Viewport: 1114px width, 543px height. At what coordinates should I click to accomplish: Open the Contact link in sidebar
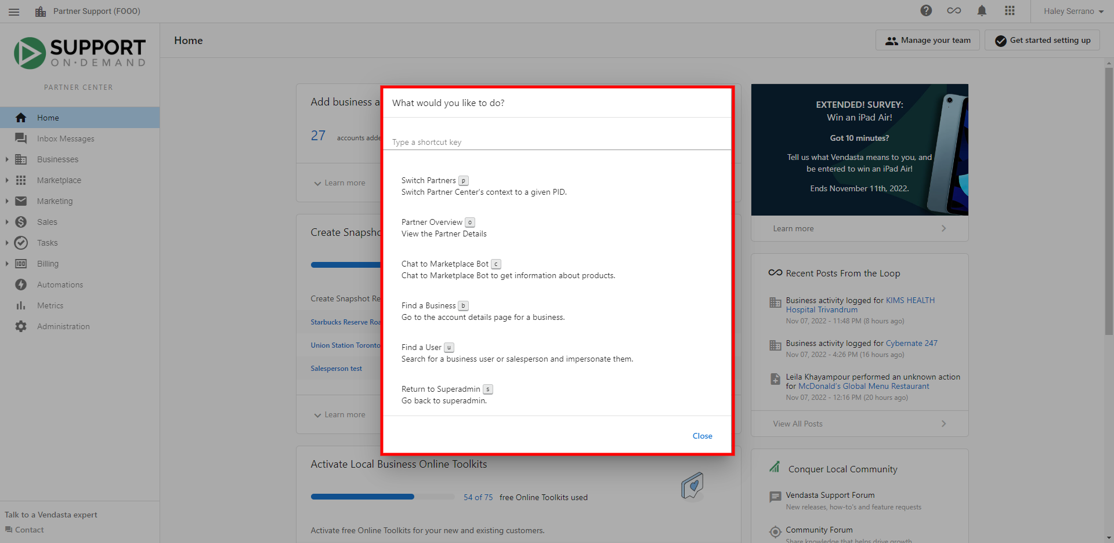pos(24,530)
